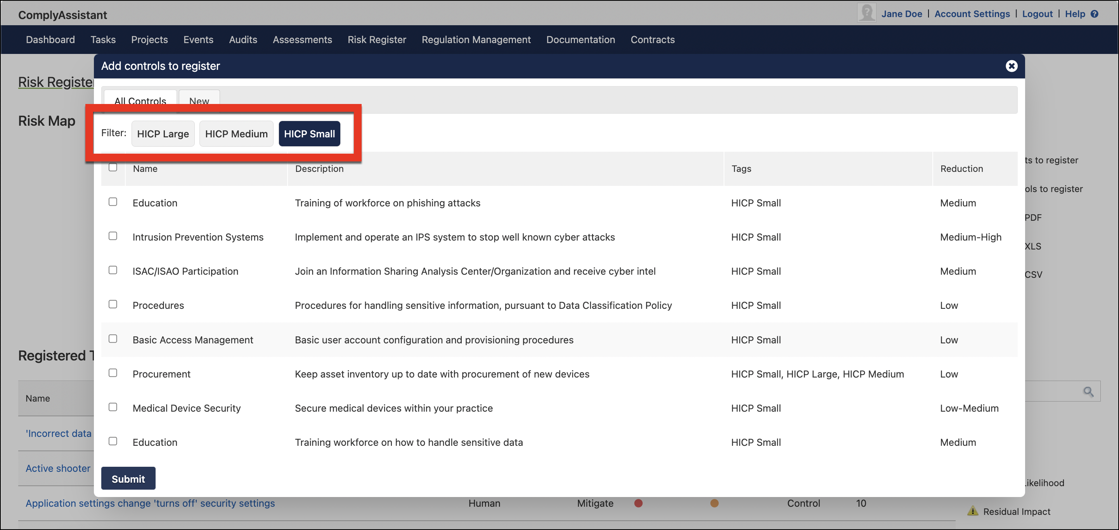This screenshot has height=530, width=1119.
Task: Open the Projects menu
Action: (x=149, y=40)
